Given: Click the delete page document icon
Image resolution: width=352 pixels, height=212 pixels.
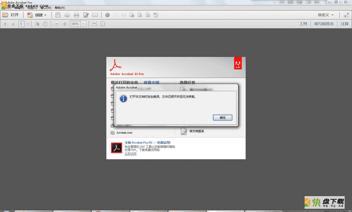Looking at the screenshot, I should click(x=132, y=15).
